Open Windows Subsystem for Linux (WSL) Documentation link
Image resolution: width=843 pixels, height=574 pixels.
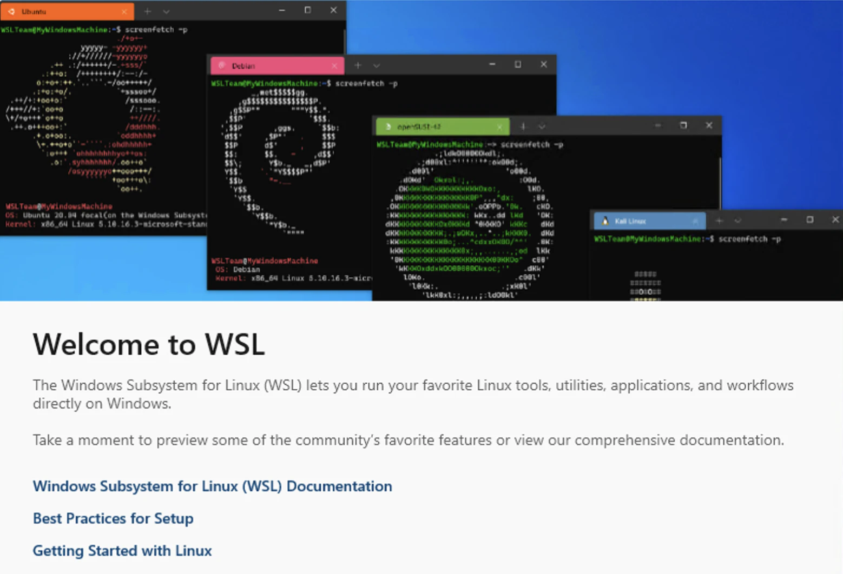click(x=212, y=486)
